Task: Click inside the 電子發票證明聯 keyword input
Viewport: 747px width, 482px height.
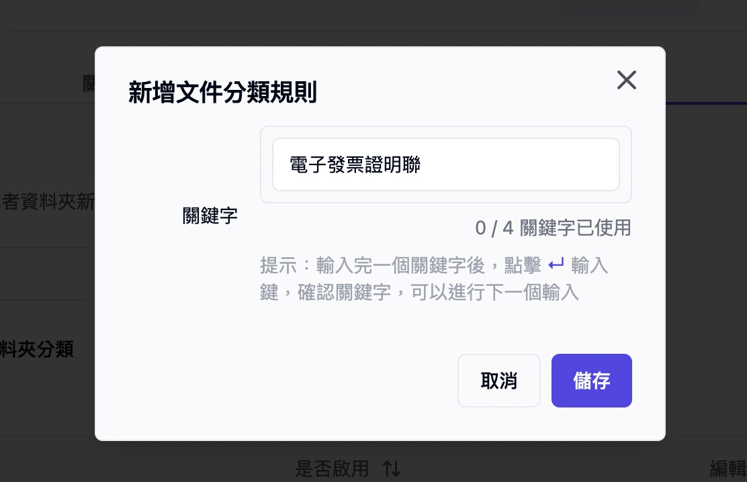Action: [x=445, y=164]
